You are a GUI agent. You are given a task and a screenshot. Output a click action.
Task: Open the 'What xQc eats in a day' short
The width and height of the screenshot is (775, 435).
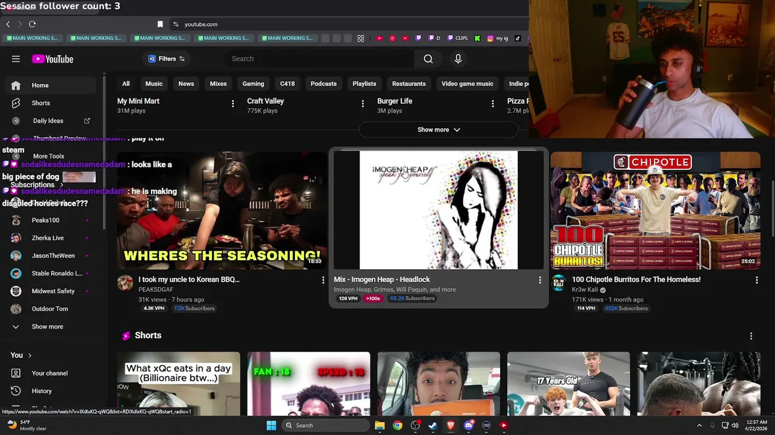[x=179, y=384]
